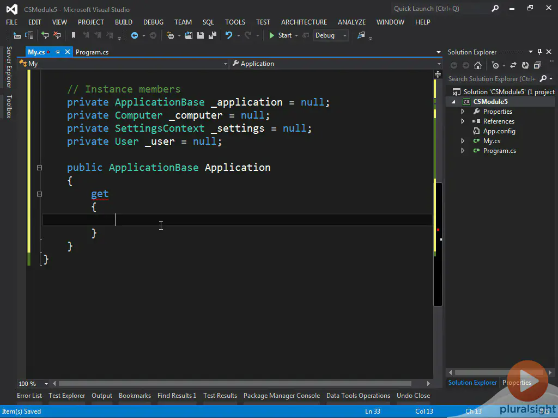Click the Undo arrow in toolbar
The width and height of the screenshot is (558, 418).
click(229, 35)
